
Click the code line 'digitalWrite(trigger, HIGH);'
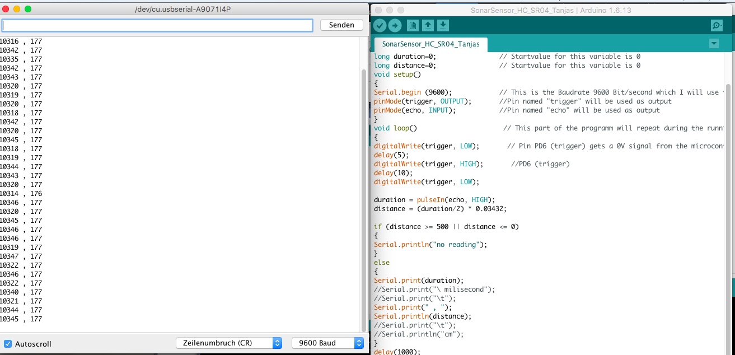[428, 164]
